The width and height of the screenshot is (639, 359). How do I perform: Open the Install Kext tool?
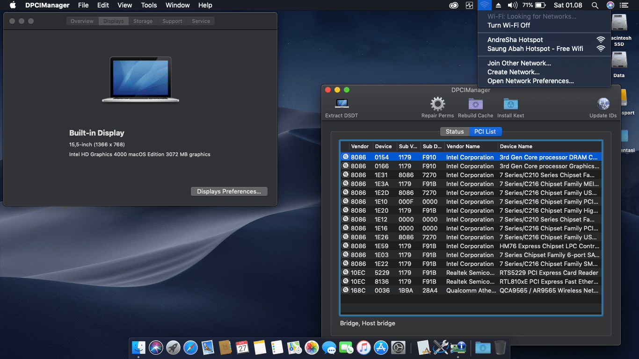(510, 104)
